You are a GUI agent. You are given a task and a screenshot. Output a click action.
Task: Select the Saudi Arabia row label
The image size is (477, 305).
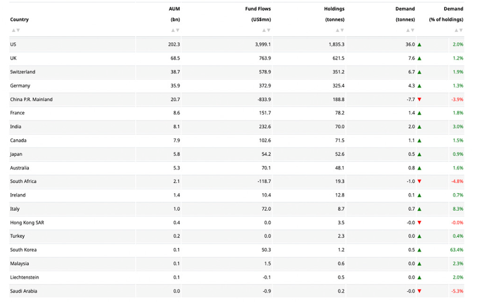coord(24,291)
